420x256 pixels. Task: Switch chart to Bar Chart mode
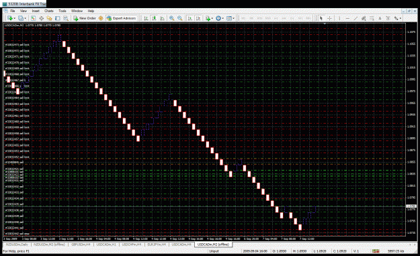click(x=146, y=18)
